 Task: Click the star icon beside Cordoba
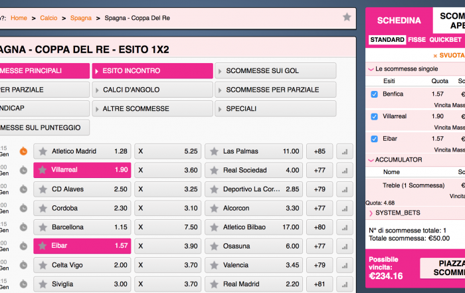pyautogui.click(x=43, y=208)
